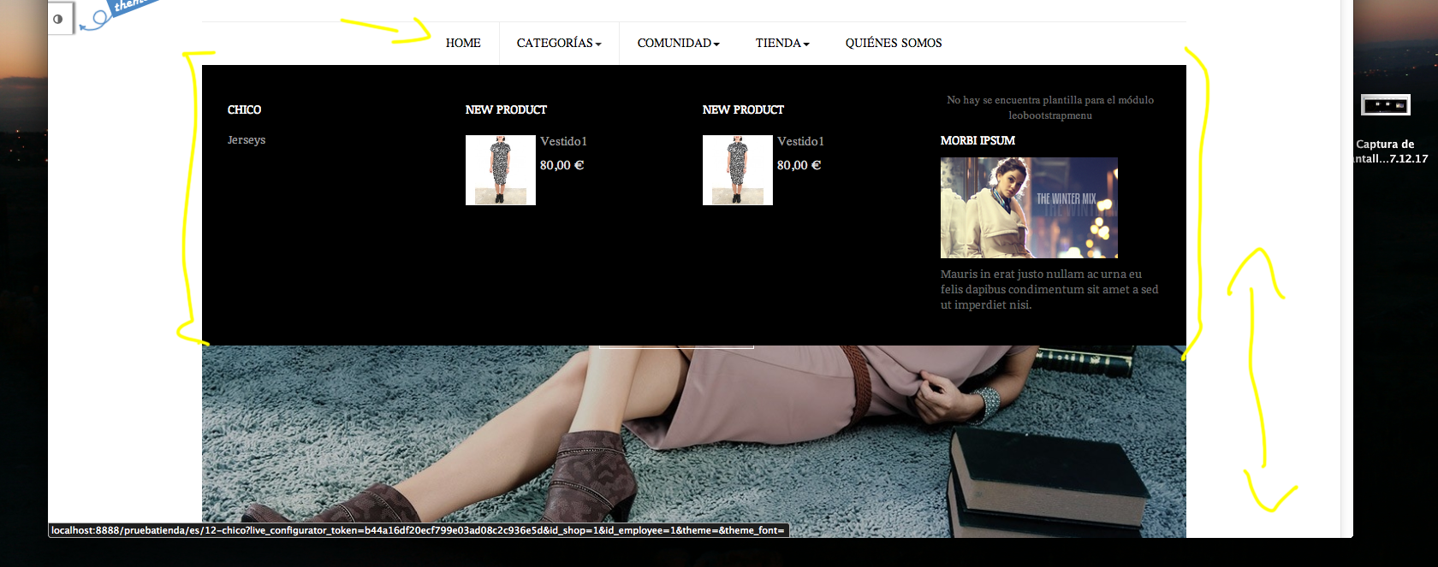
Task: Click the first NEW PRODUCT heading
Action: coord(506,110)
